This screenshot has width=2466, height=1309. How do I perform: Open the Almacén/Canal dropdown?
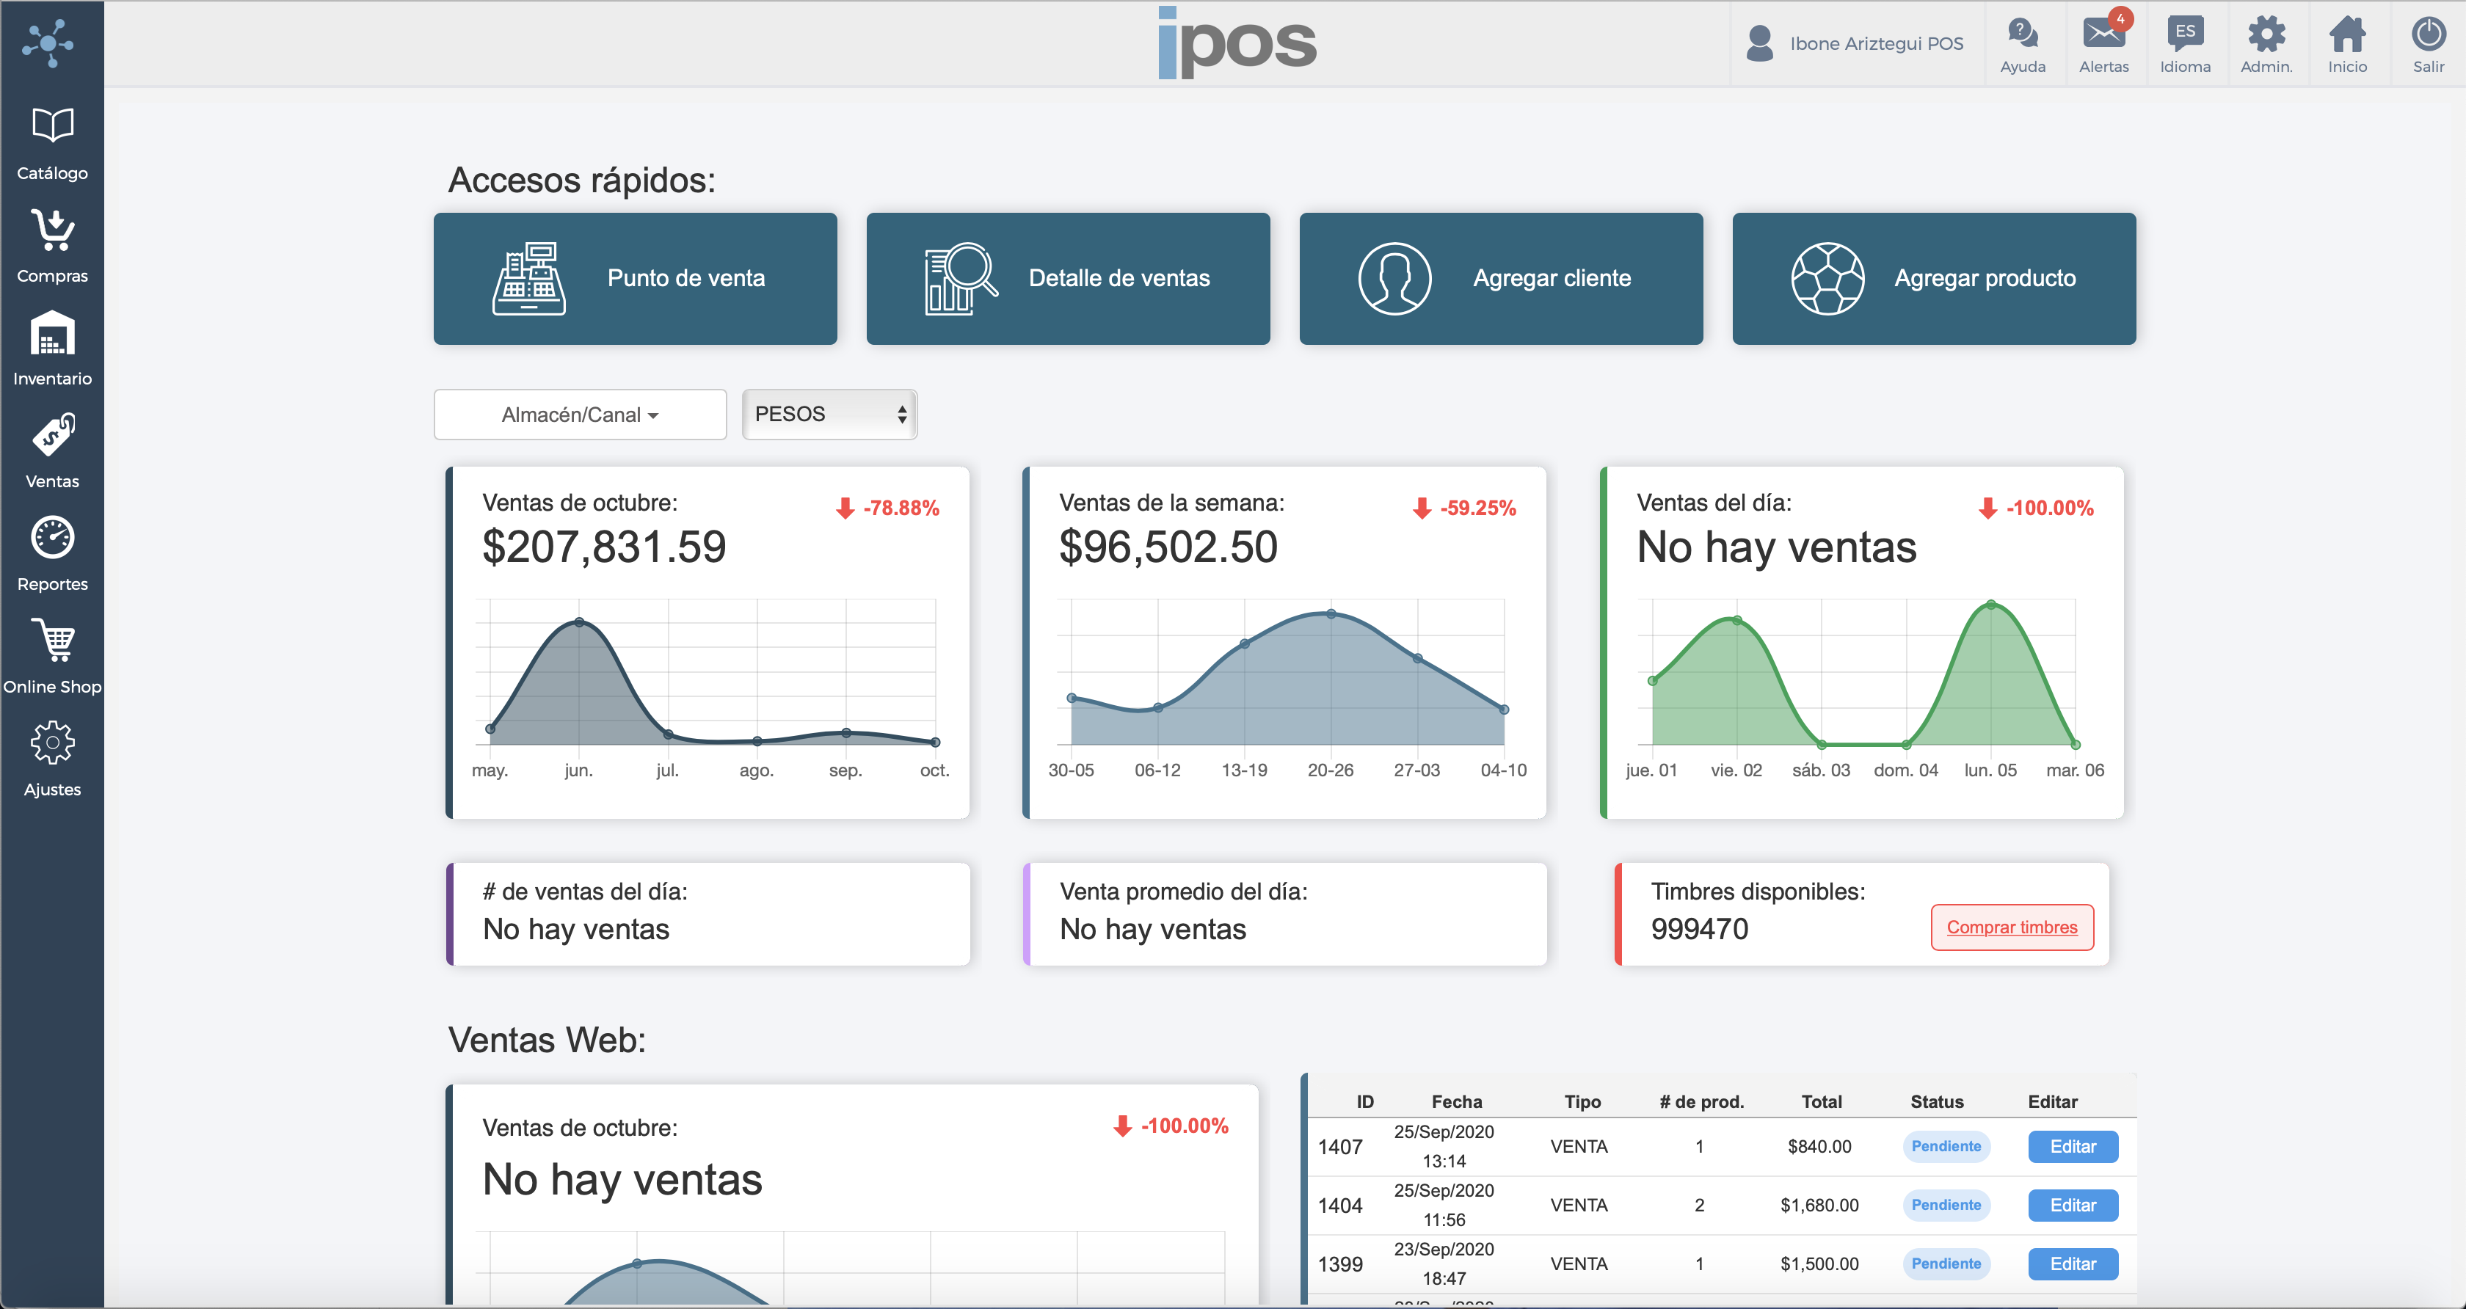click(579, 415)
